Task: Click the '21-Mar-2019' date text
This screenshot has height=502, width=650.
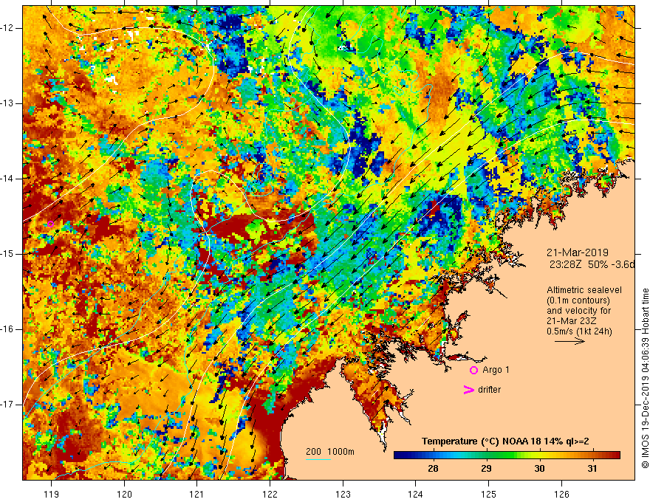Action: (x=578, y=252)
